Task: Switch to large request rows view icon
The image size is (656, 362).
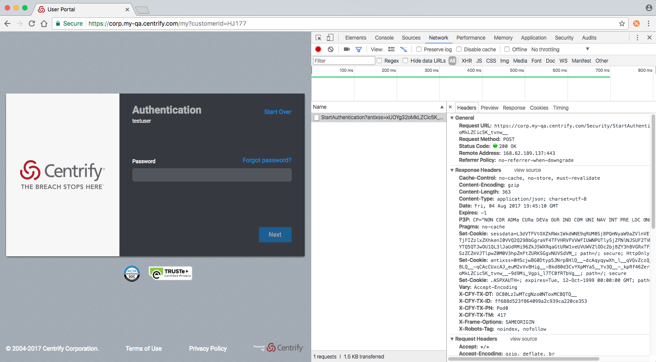Action: (391, 50)
